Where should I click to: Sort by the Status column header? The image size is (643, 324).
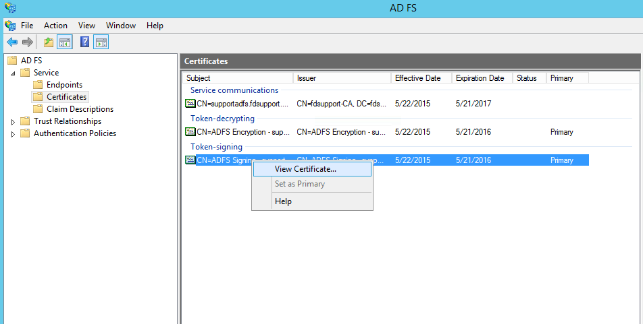click(x=530, y=78)
